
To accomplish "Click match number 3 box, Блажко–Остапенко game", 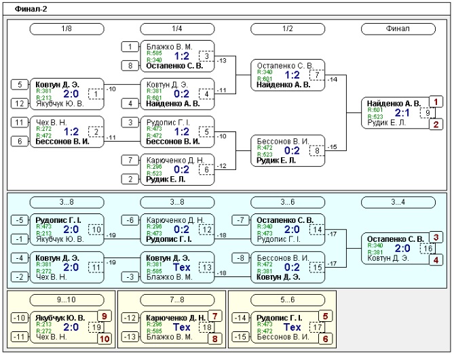I will point(206,56).
